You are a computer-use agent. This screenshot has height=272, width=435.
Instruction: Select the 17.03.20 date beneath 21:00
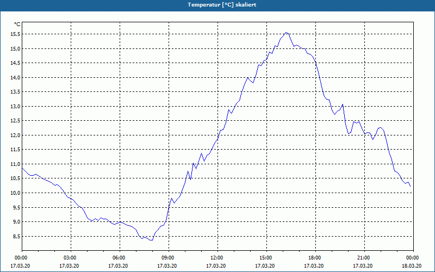[x=363, y=266]
